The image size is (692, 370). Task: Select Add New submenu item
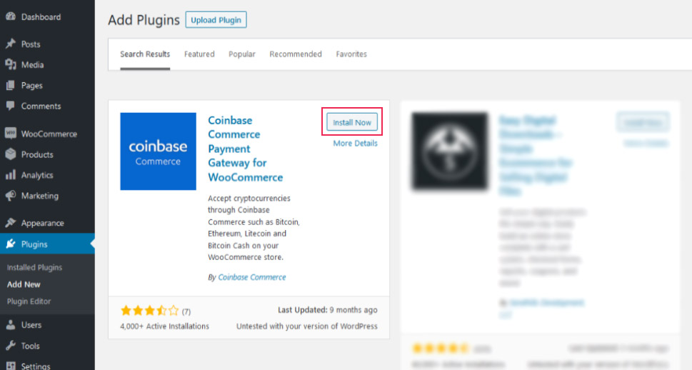24,284
